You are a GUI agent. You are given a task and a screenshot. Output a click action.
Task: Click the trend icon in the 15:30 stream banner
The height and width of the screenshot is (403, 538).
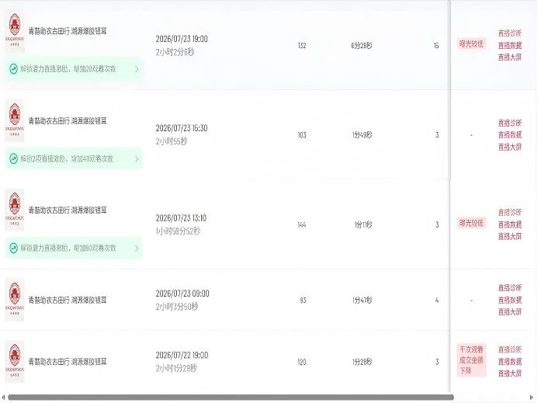coord(13,158)
